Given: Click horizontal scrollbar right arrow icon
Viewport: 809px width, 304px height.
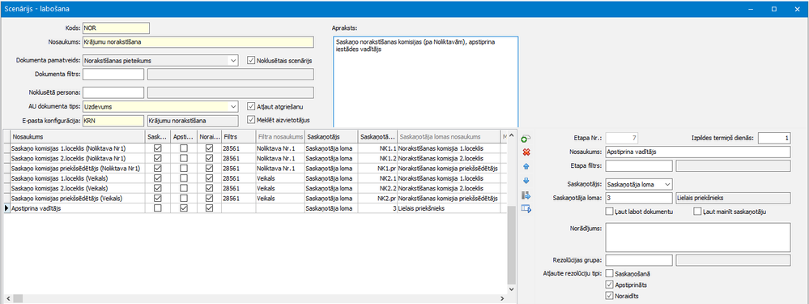Looking at the screenshot, I should pyautogui.click(x=501, y=298).
